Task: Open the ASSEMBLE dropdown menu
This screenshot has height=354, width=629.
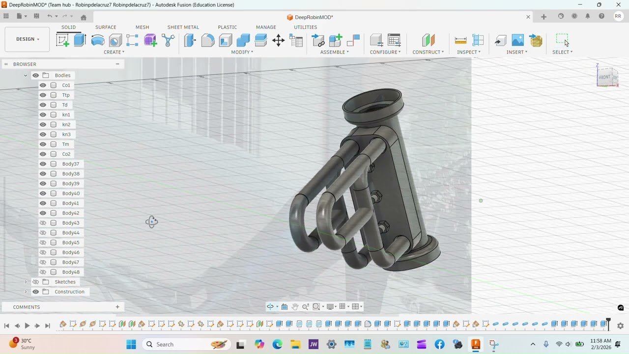Action: 335,52
